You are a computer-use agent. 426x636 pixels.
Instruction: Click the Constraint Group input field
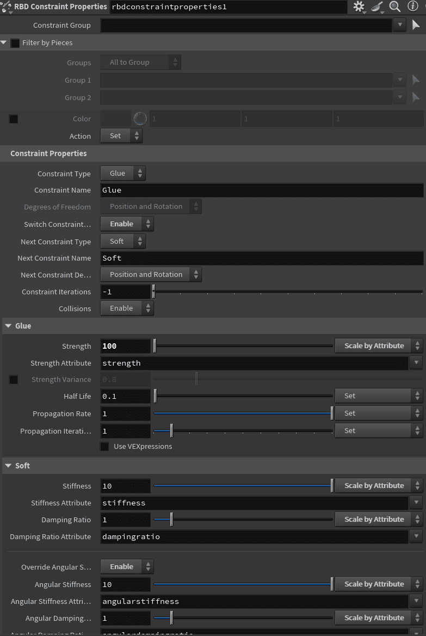point(246,25)
